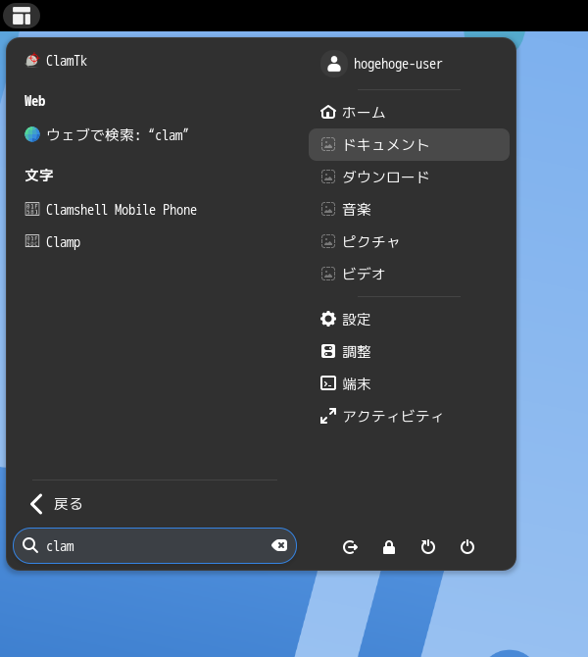588x657 pixels.
Task: Clear the search text with the X icon
Action: pyautogui.click(x=279, y=545)
